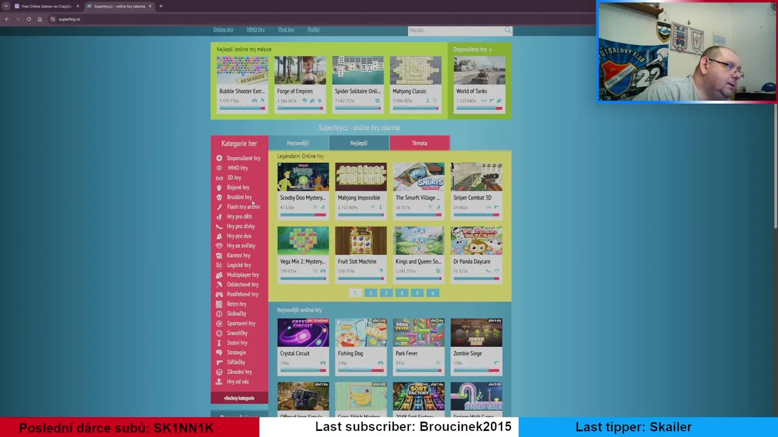
Task: Close the Superhry.cz browser tab
Action: click(x=150, y=6)
